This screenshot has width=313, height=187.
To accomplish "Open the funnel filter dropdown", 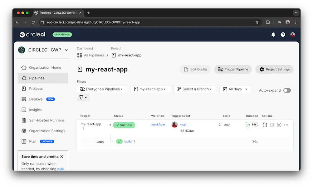I will coord(83,97).
